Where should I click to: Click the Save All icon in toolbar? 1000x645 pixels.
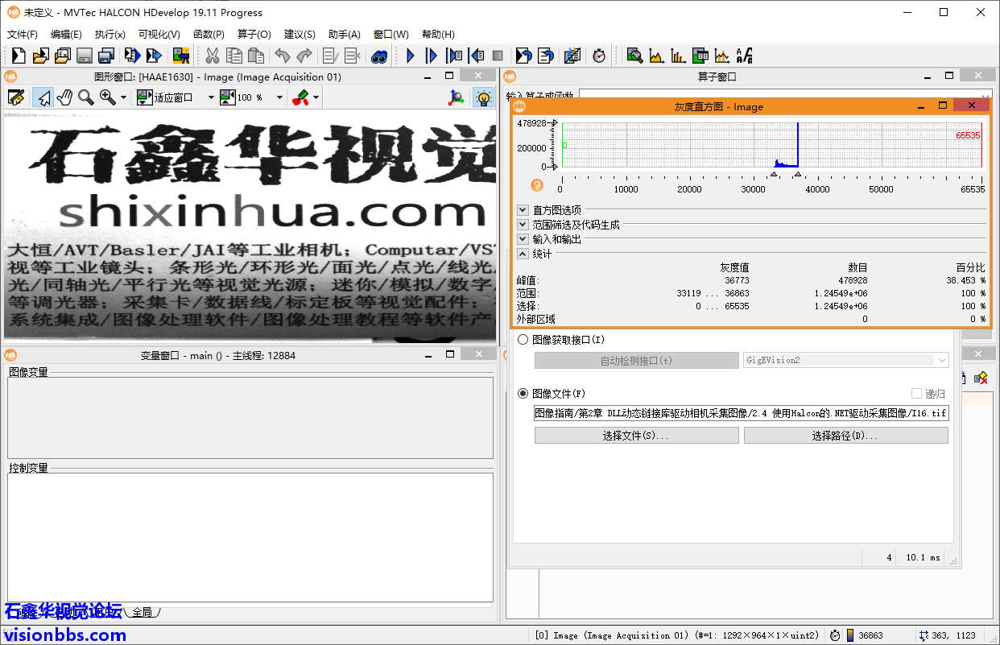tap(105, 56)
